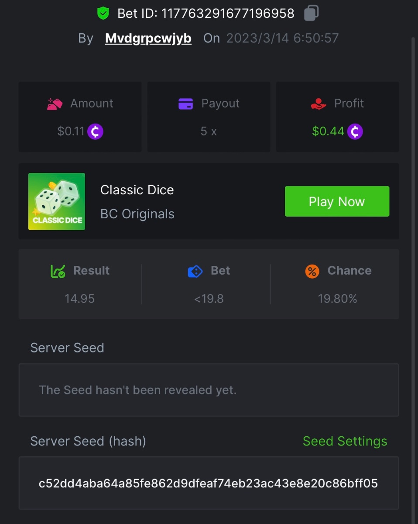Viewport: 418px width, 524px height.
Task: Click the blue Bet ticket icon
Action: tap(195, 271)
